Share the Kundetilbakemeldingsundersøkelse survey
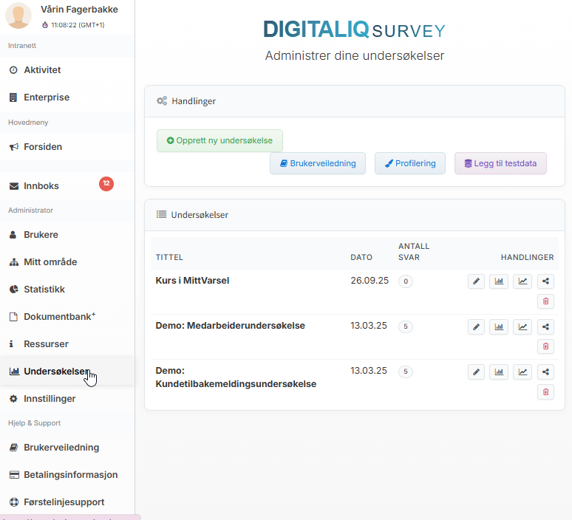572x520 pixels. (x=545, y=372)
